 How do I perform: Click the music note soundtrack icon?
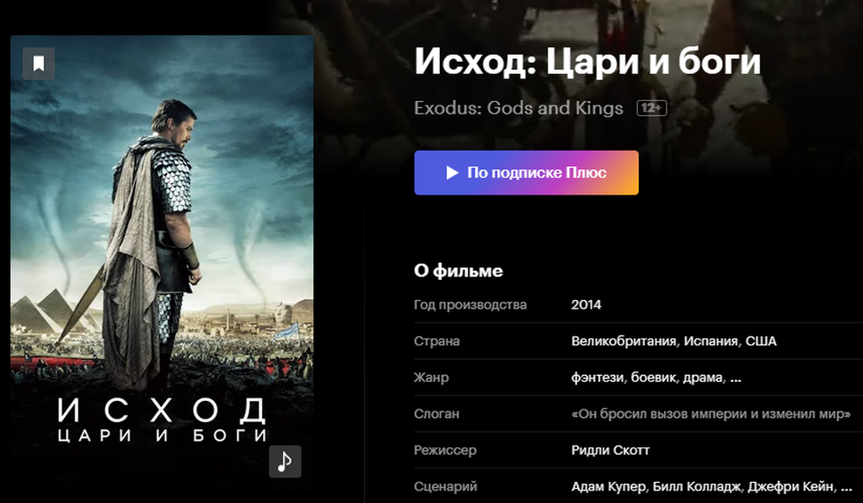click(x=285, y=462)
